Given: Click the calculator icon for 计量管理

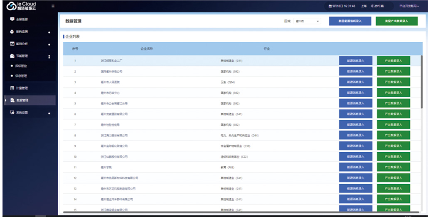Looking at the screenshot, I should 12,88.
